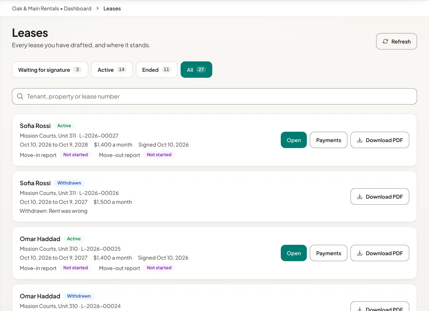Viewport: 429px width, 311px height.
Task: Open Sofia Rossi's active lease
Action: tap(293, 140)
